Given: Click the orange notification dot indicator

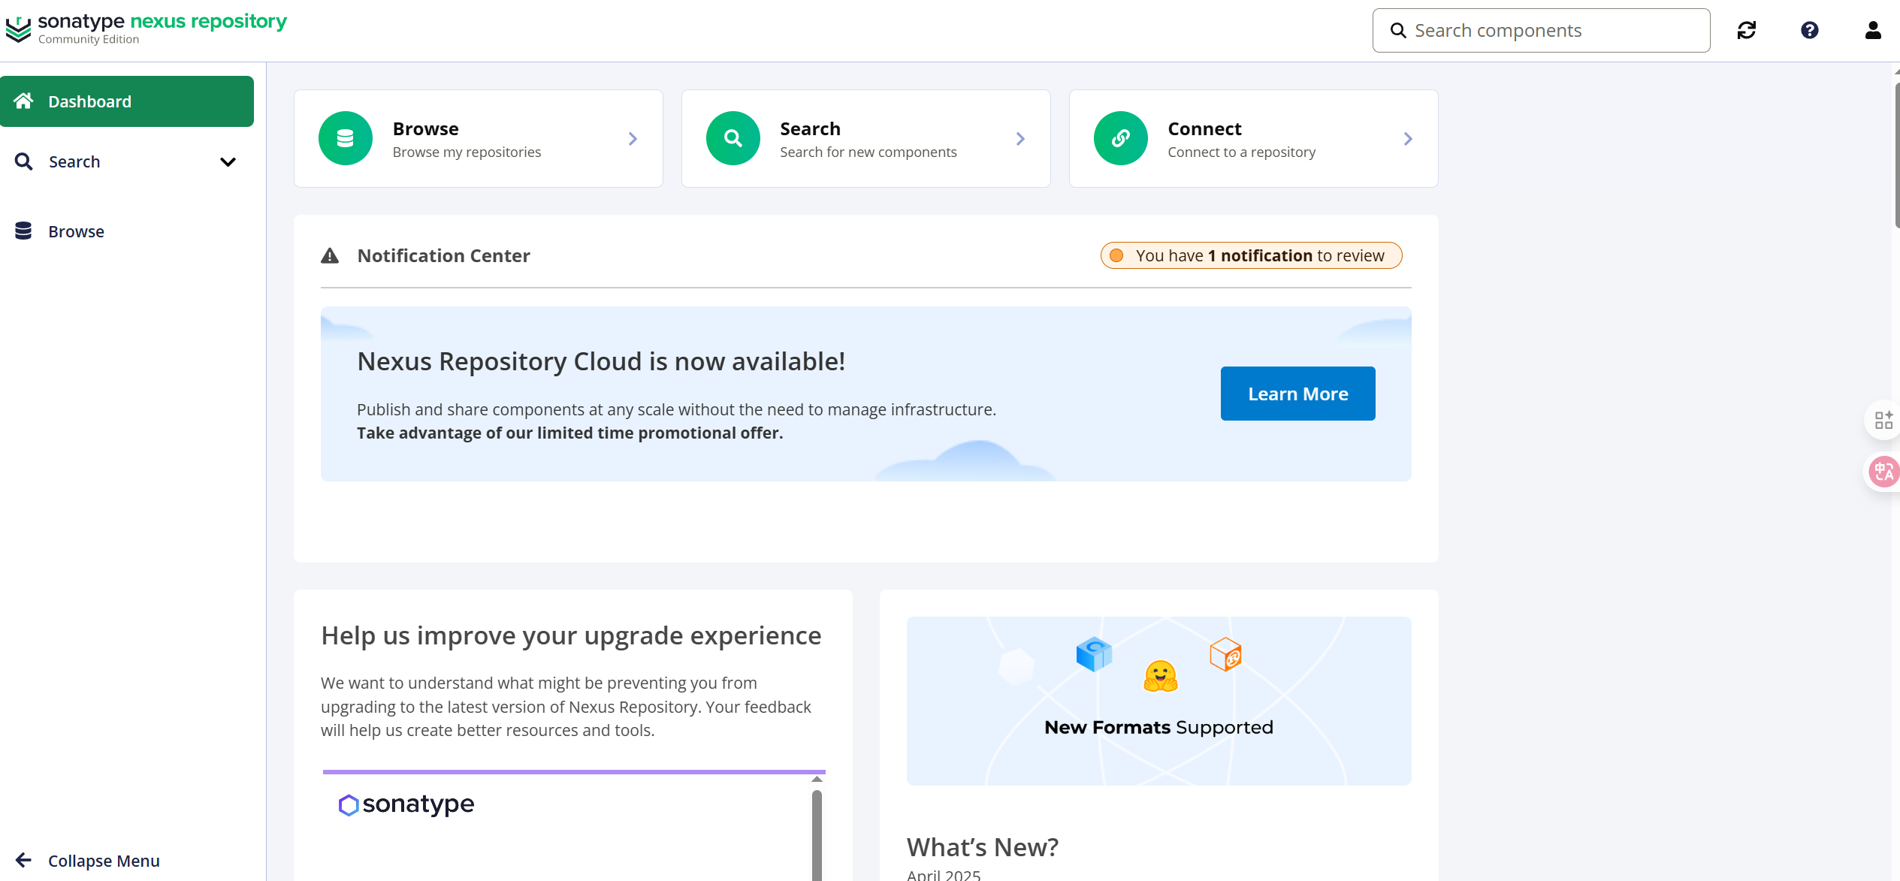Looking at the screenshot, I should (x=1117, y=255).
